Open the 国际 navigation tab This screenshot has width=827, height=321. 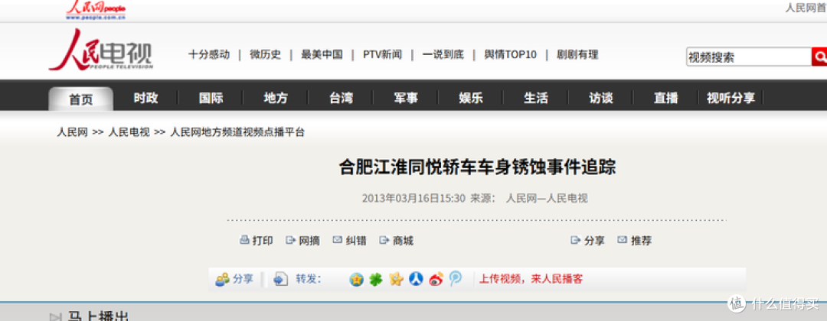[211, 98]
